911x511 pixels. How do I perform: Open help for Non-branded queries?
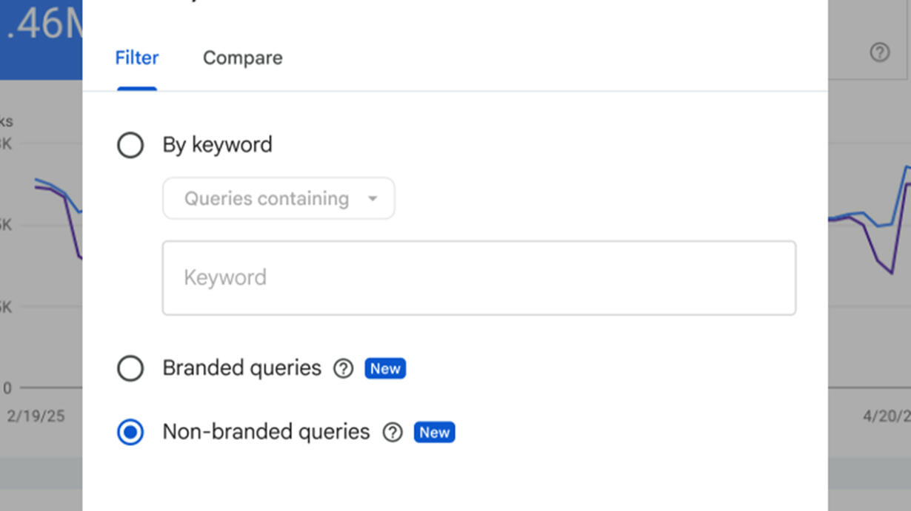coord(392,433)
